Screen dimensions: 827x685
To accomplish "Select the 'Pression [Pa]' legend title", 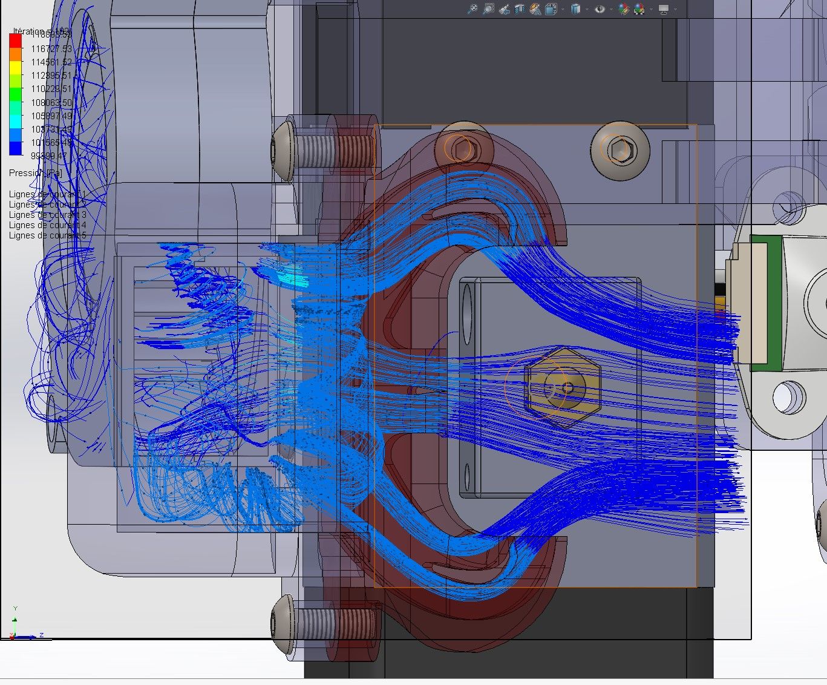I will [x=36, y=173].
